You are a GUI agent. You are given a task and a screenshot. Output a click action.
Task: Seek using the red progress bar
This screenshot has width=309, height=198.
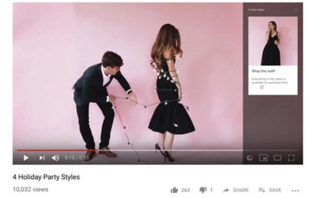57,150
